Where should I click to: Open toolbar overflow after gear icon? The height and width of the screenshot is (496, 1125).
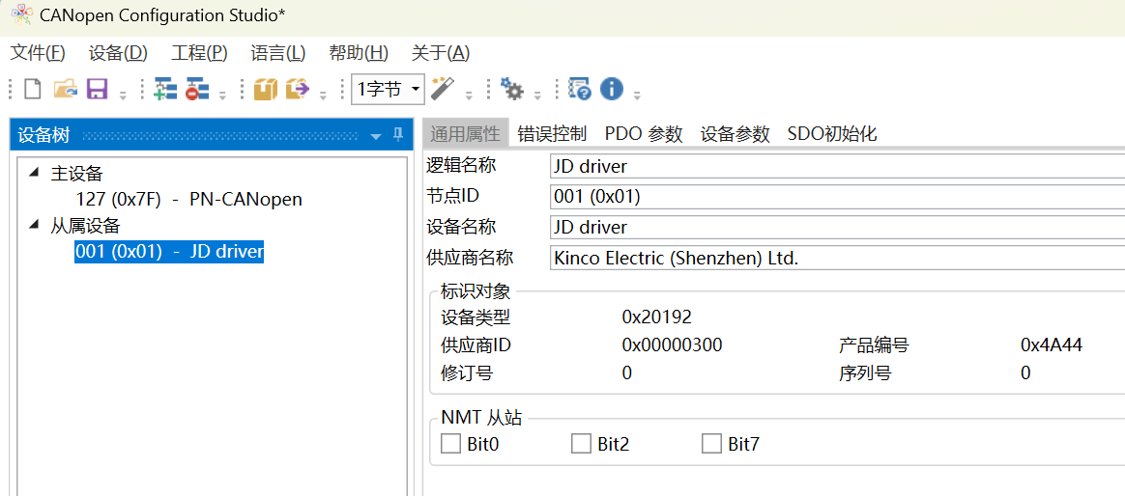(x=537, y=94)
